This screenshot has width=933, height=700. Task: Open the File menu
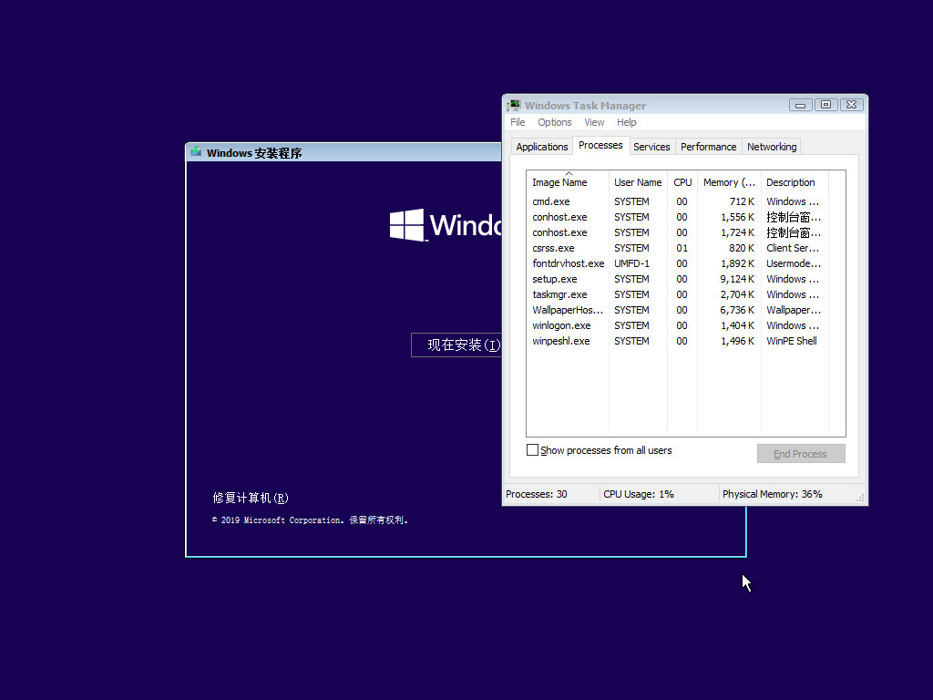pos(518,122)
